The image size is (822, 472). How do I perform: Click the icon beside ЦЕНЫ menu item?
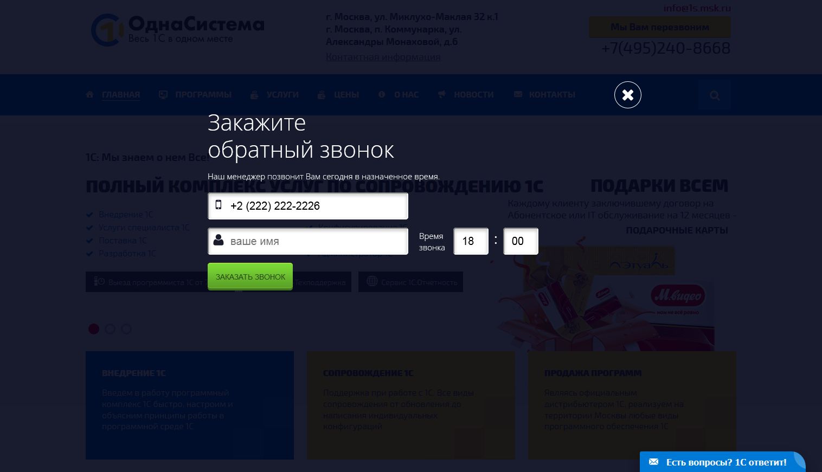322,94
